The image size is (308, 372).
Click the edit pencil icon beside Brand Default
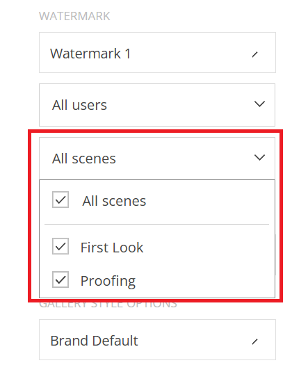[x=254, y=341]
